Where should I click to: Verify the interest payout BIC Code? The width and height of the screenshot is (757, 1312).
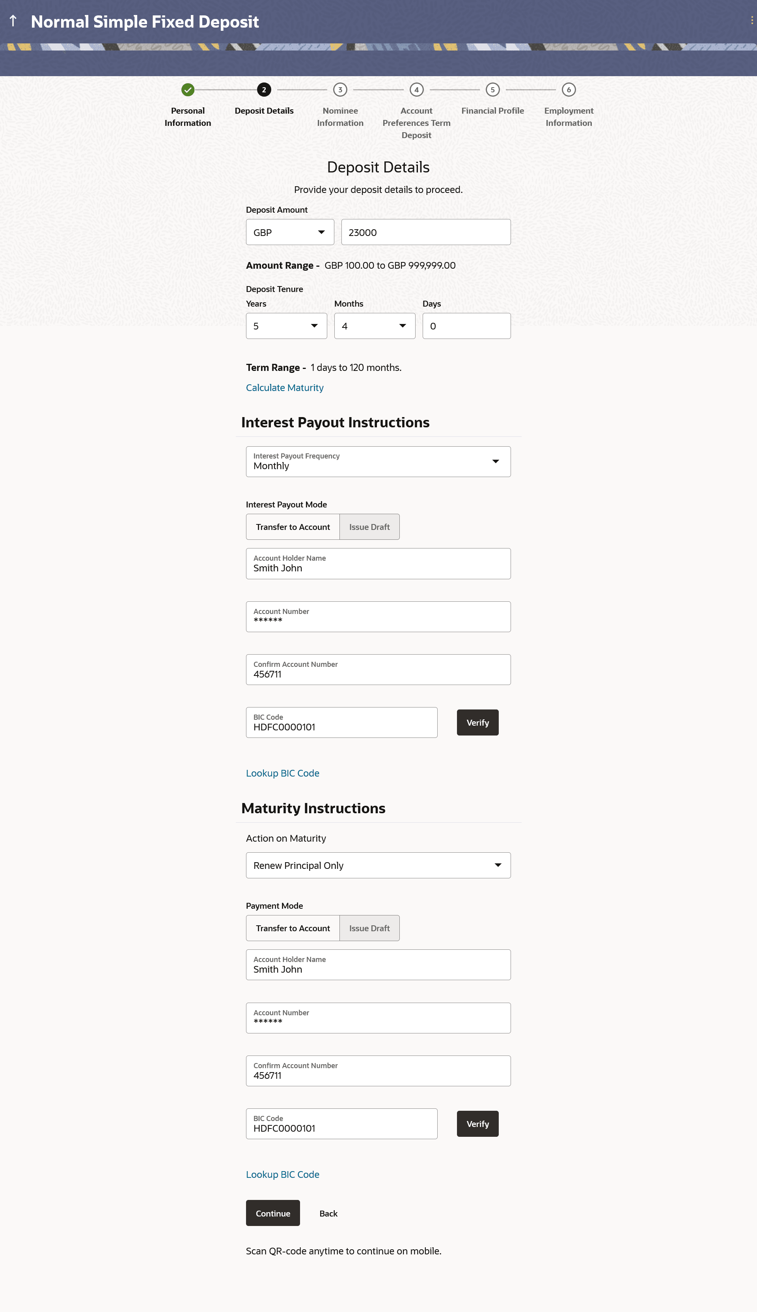(477, 722)
